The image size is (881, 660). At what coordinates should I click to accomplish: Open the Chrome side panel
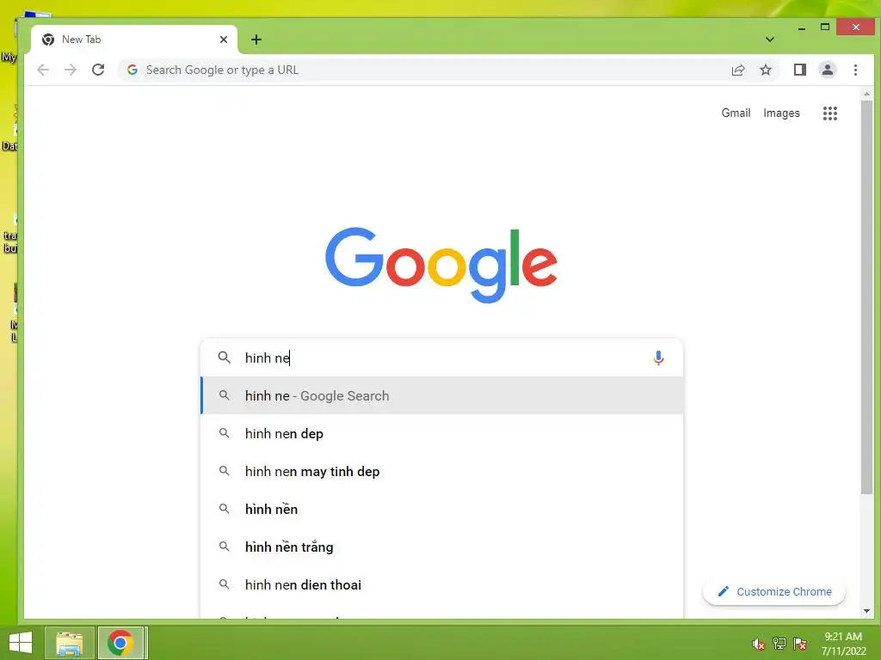click(x=799, y=70)
